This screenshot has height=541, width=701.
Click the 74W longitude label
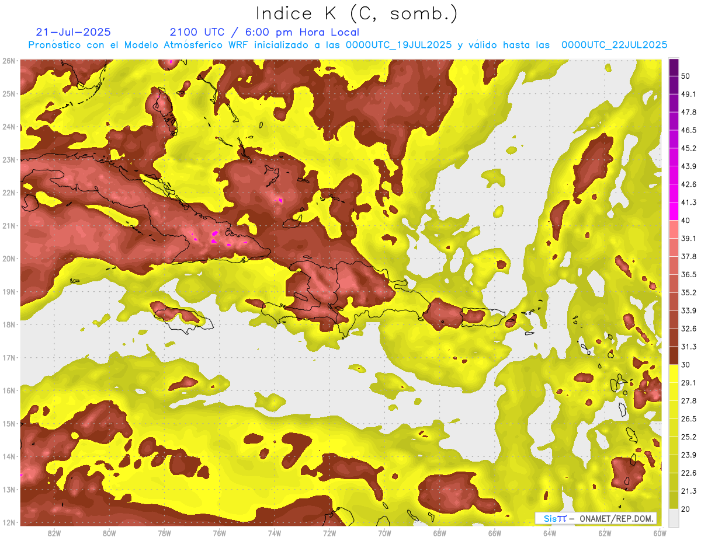(x=275, y=533)
